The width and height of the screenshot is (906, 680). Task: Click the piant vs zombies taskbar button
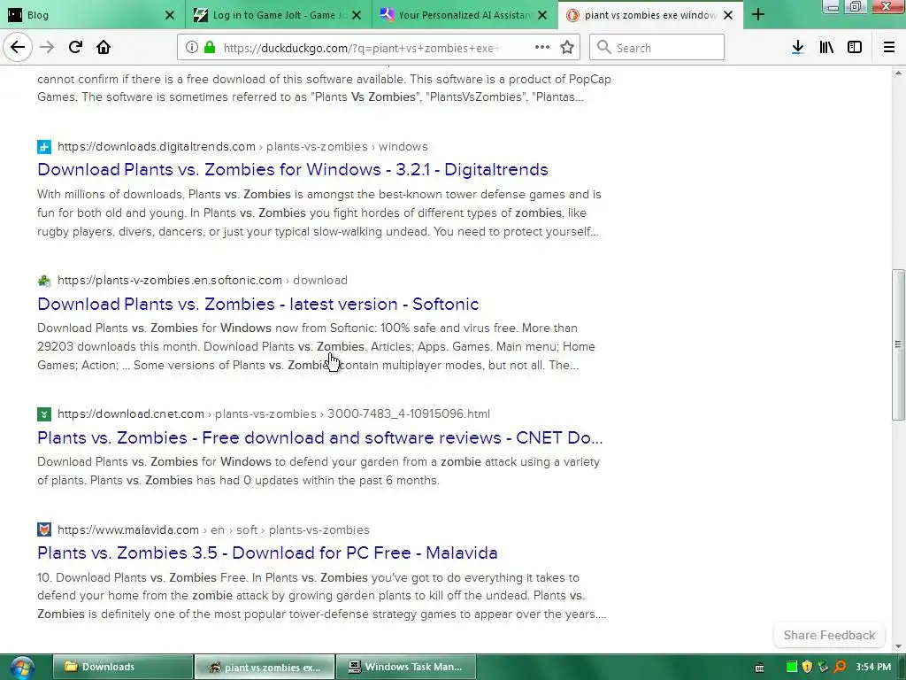[x=264, y=667]
